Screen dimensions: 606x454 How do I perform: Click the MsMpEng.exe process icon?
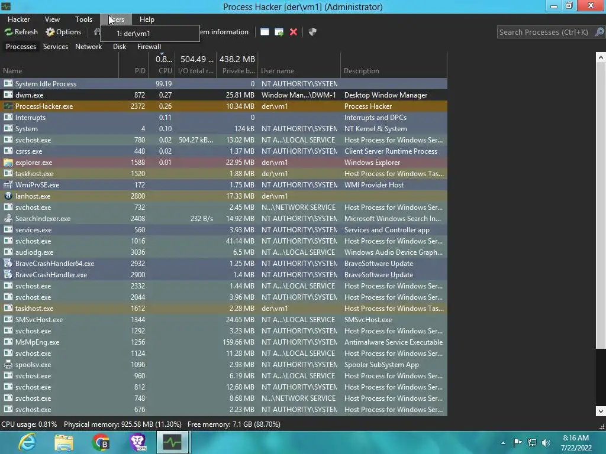click(8, 342)
